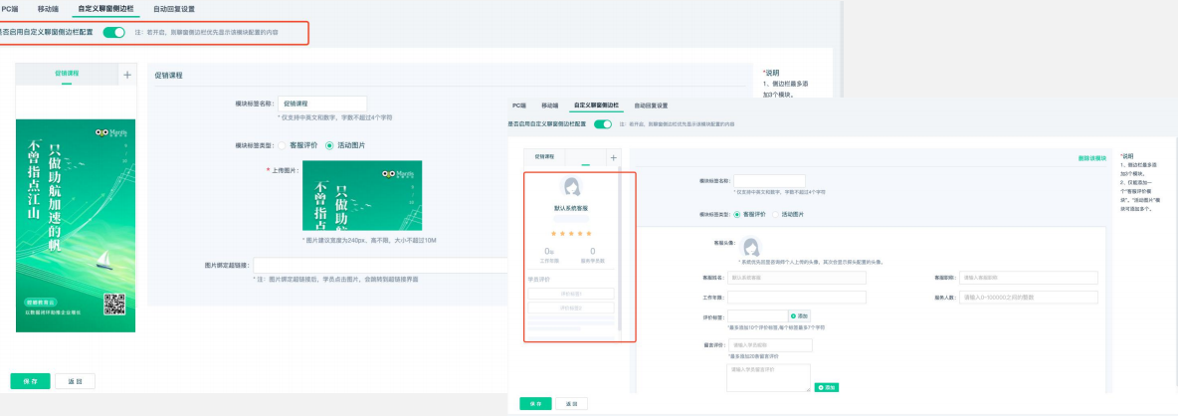Click the uploaded poster thumbnail under 上传图片
This screenshot has height=416, width=1178.
pyautogui.click(x=361, y=195)
